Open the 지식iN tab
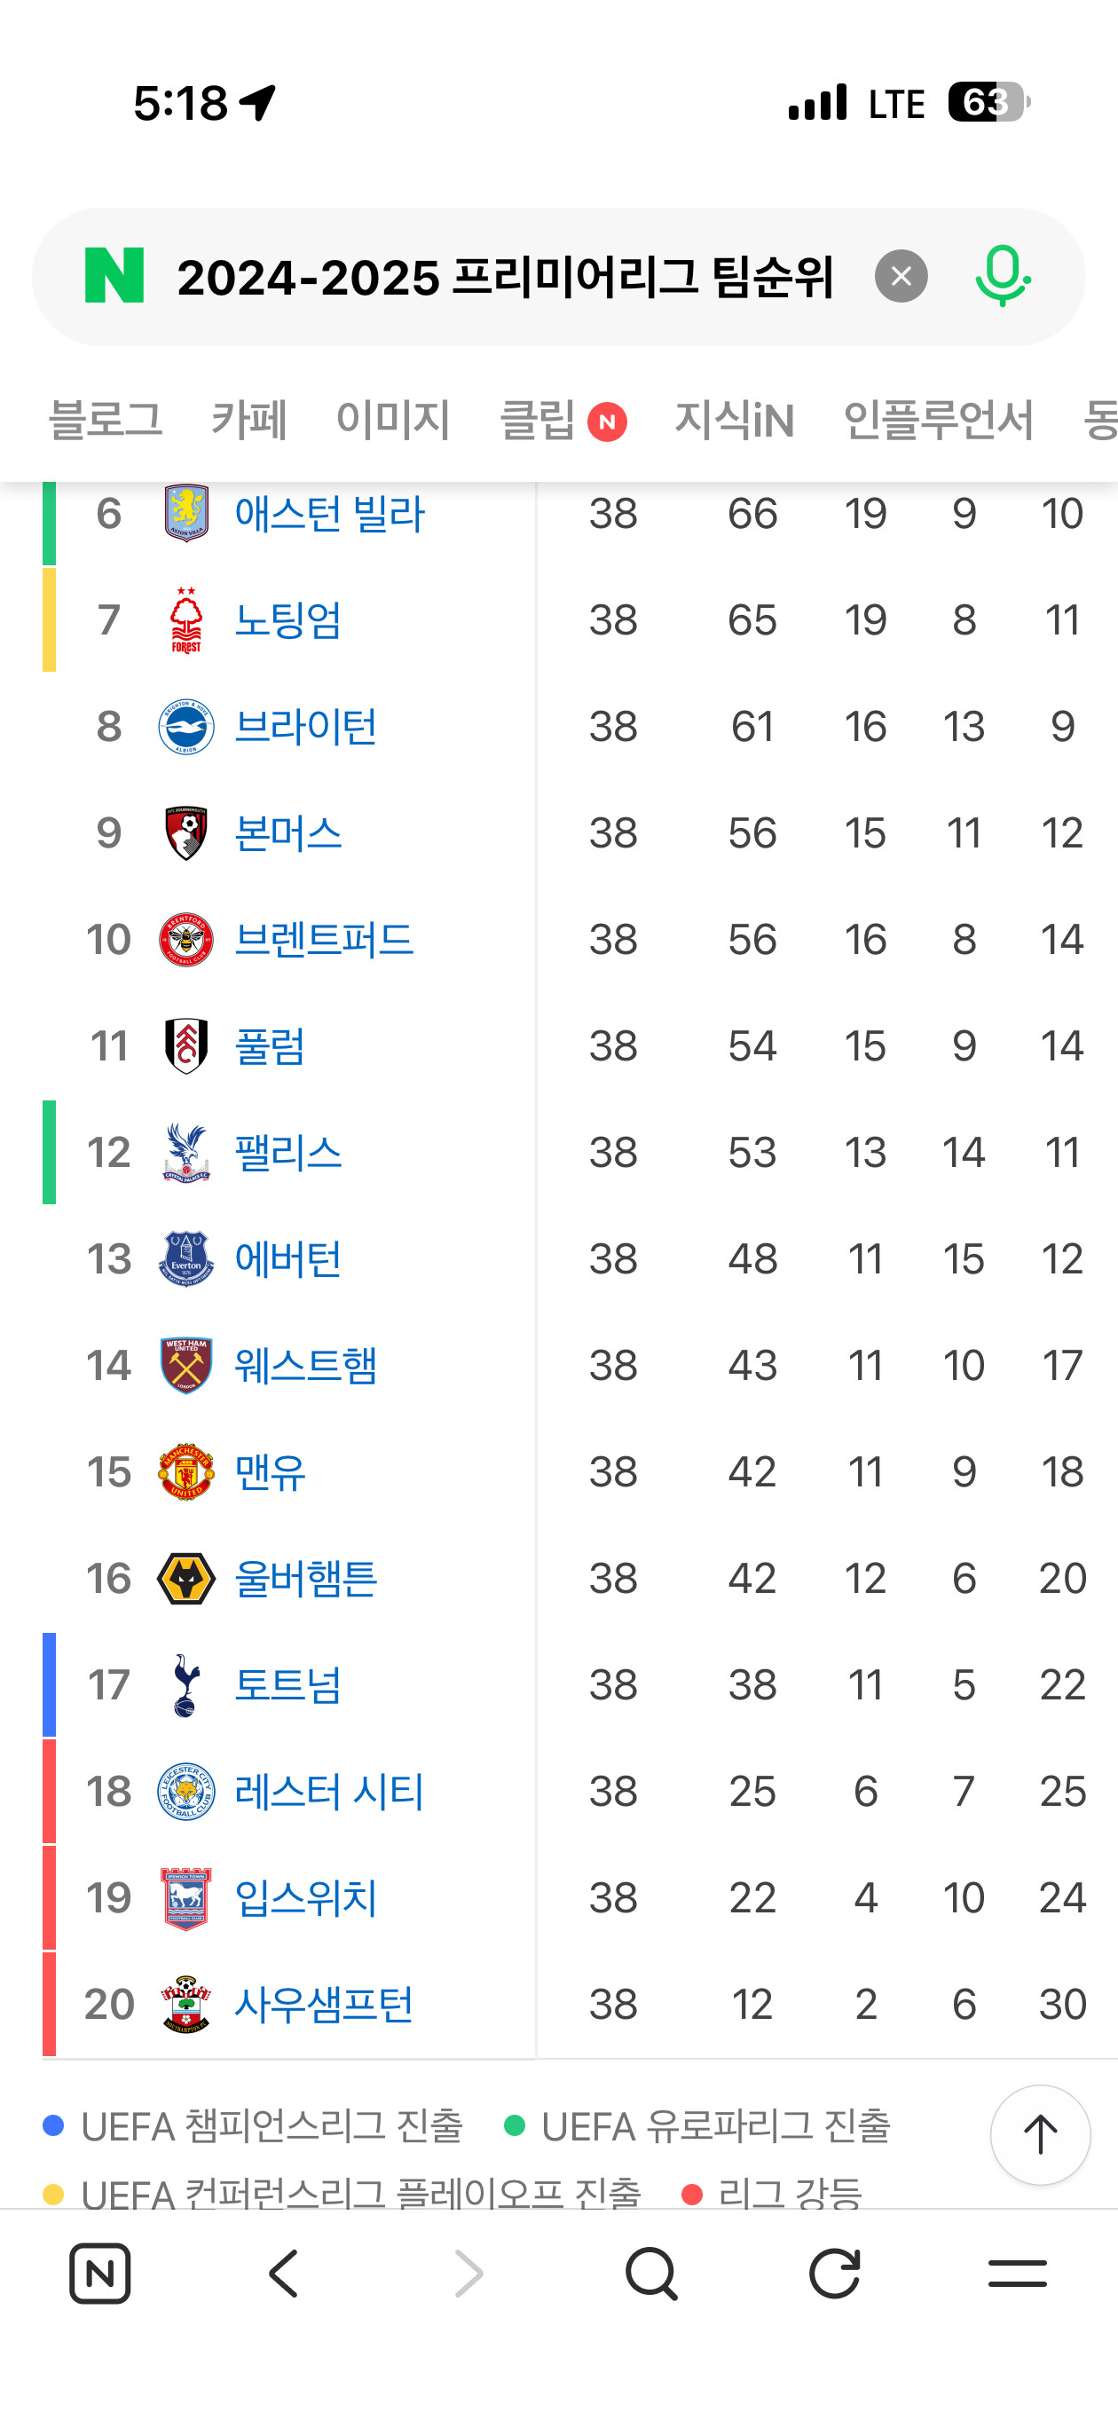Screen dimensions: 1118x2428 pos(735,420)
